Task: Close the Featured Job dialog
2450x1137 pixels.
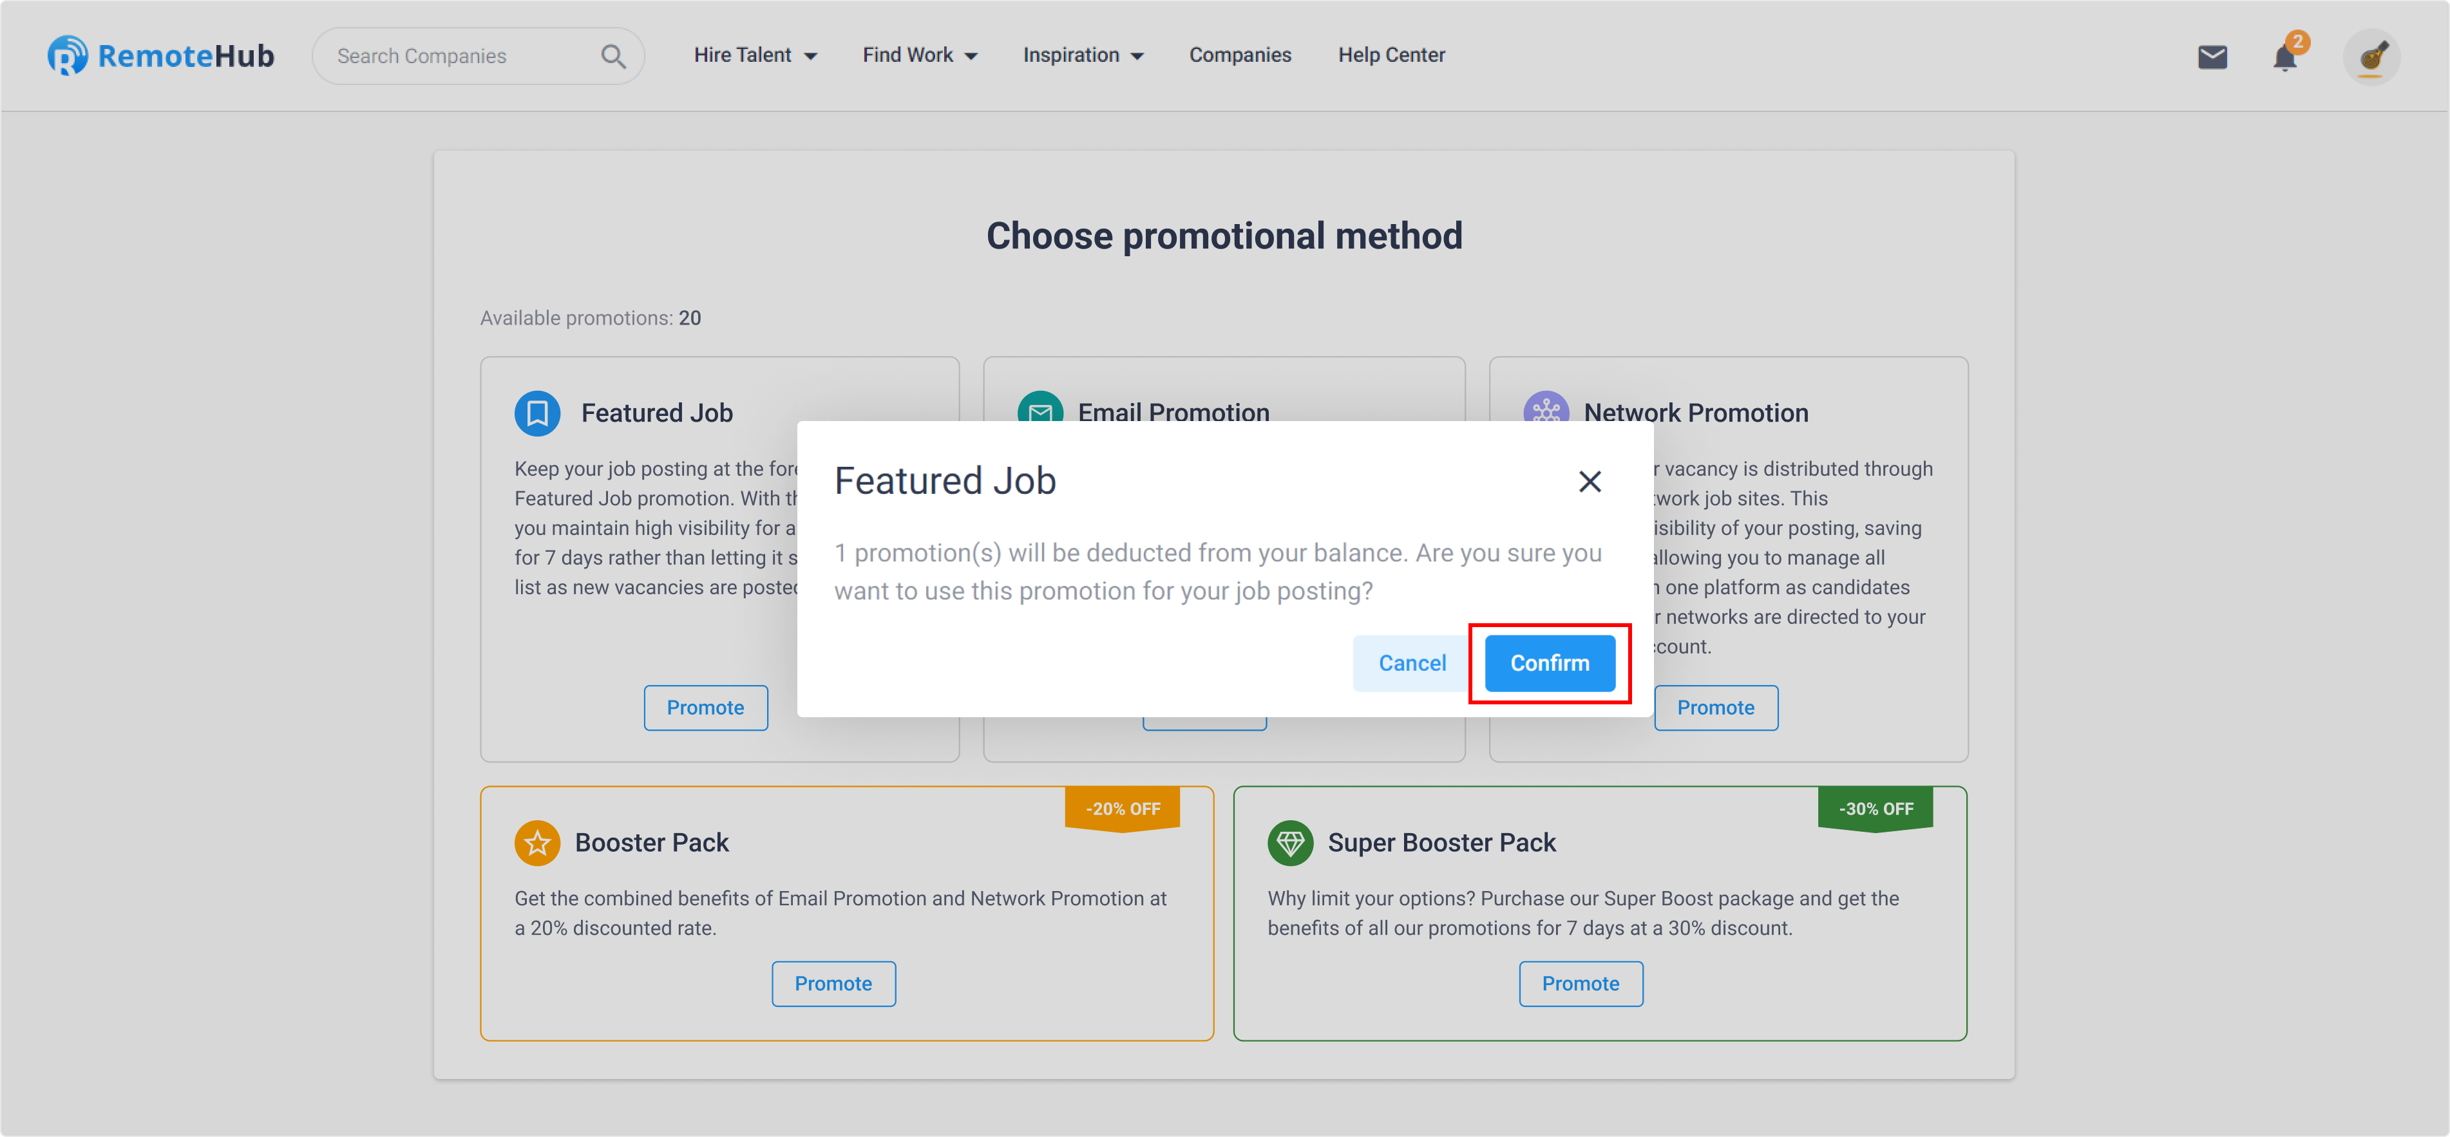Action: coord(1590,482)
